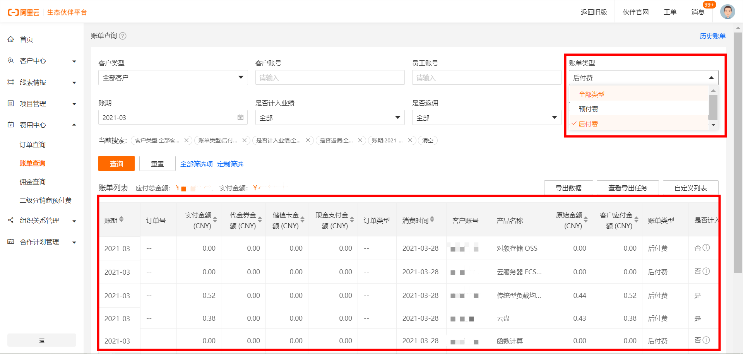
Task: Sort by 实付金额 column arrows
Action: pos(215,219)
